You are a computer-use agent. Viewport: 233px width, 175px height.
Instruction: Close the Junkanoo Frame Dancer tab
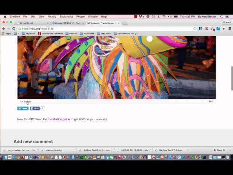(119, 23)
